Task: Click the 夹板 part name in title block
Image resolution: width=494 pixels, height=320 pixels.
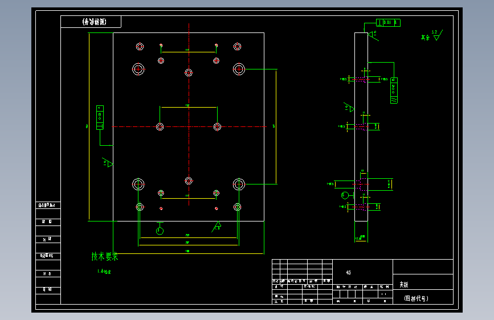Action: pyautogui.click(x=404, y=285)
